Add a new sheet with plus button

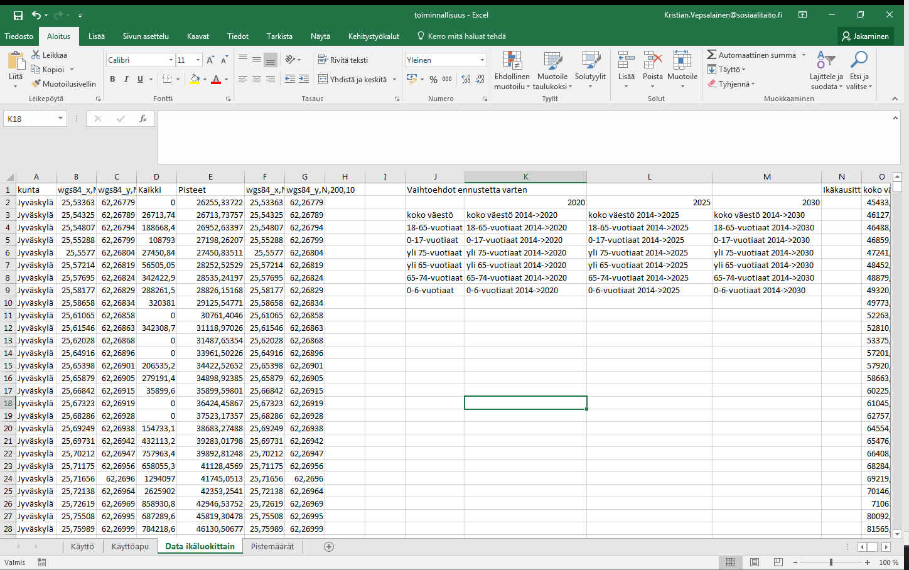(x=328, y=547)
